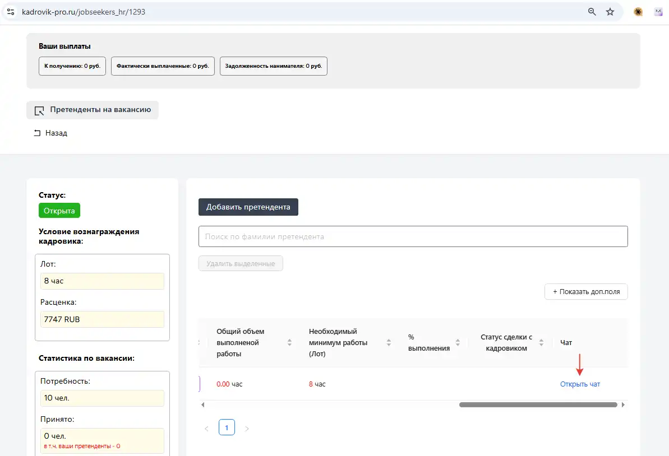Sort by 'Статус сделки с кадровиком' column

541,343
